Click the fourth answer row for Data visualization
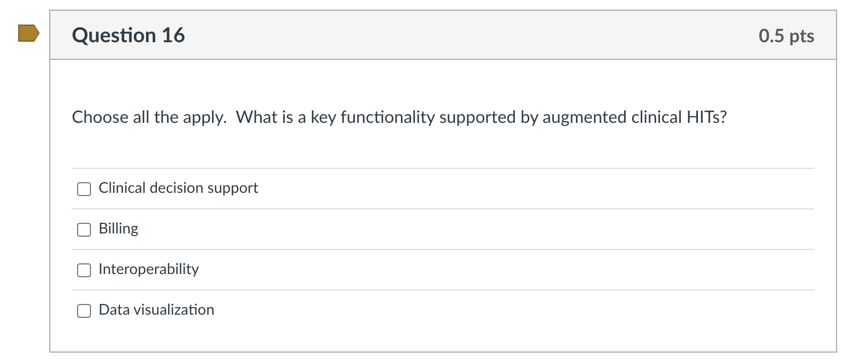The image size is (866, 359). tap(375, 309)
